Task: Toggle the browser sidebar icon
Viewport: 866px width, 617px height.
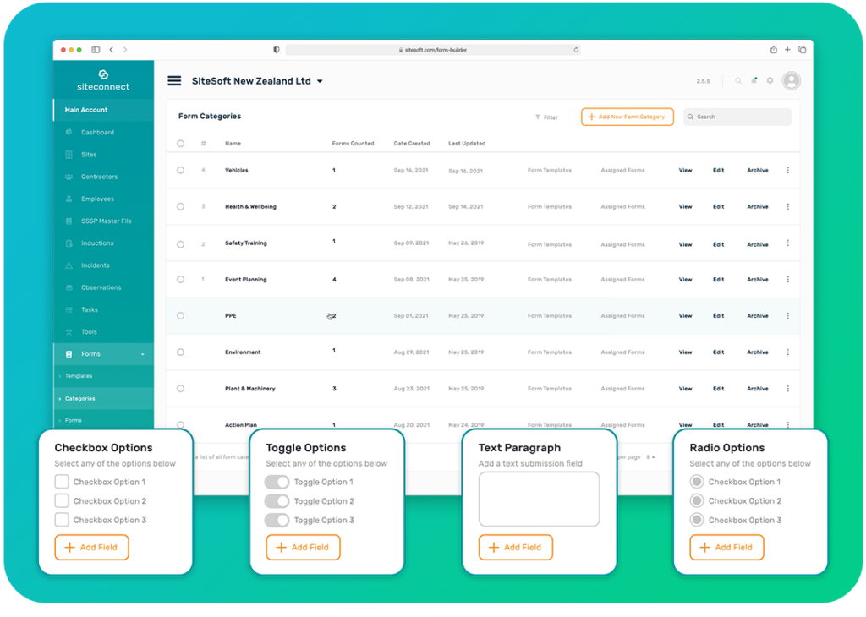Action: pos(96,50)
